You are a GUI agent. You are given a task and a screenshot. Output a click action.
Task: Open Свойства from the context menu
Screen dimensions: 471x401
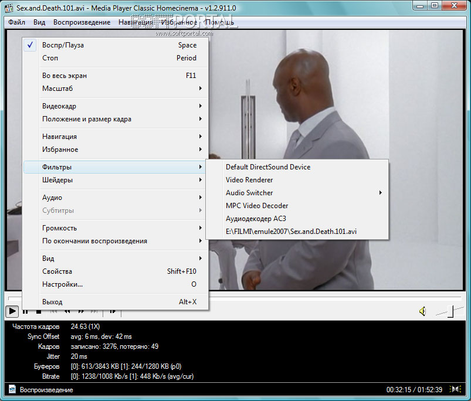(x=115, y=271)
